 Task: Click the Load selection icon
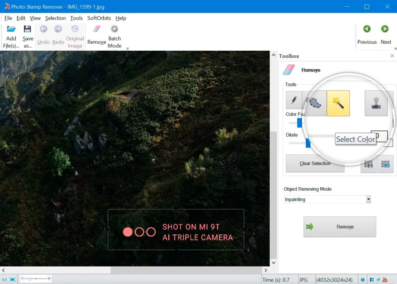coord(385,164)
